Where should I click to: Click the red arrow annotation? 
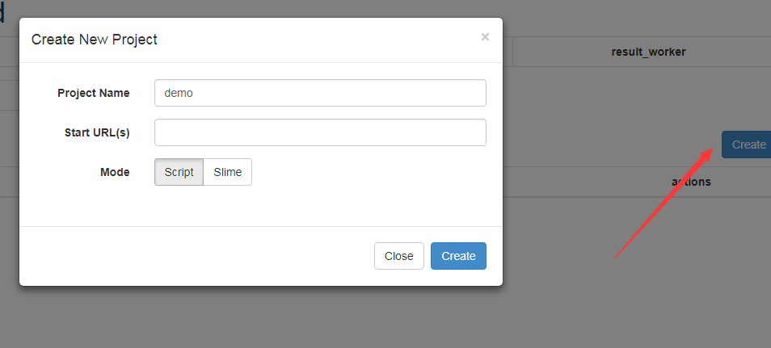[664, 202]
